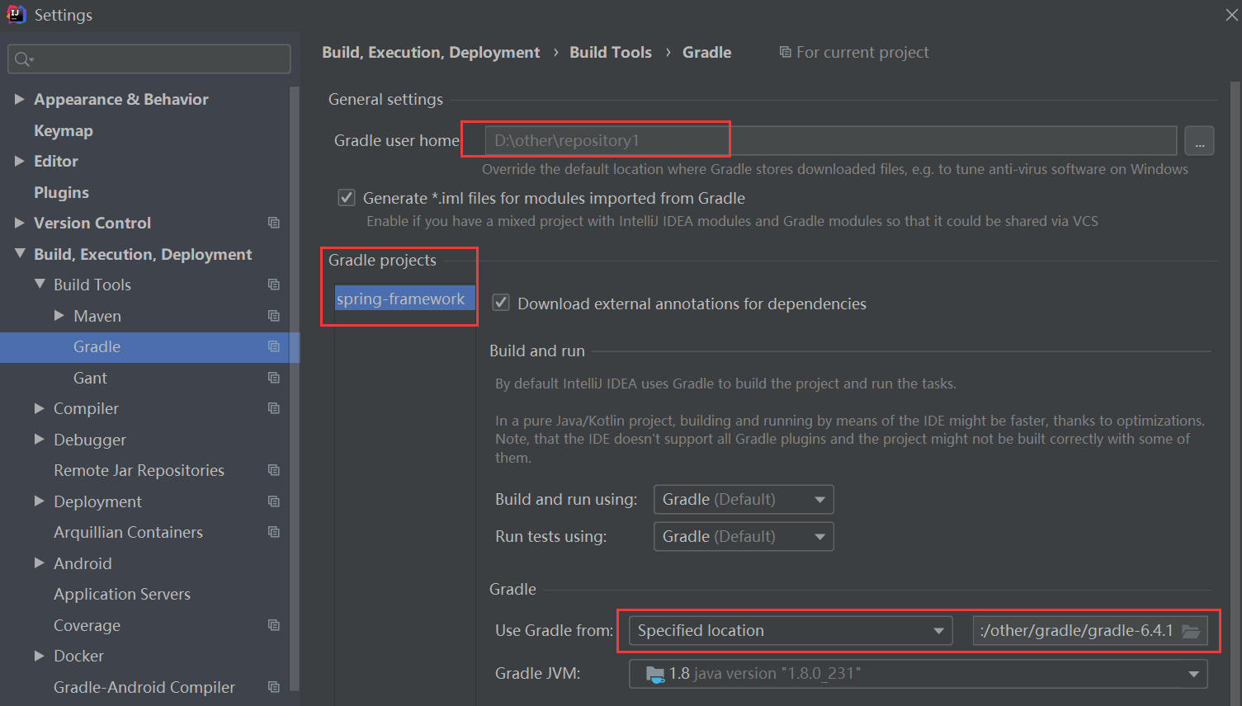Open Keymap settings
Viewport: 1242px width, 706px height.
[x=64, y=130]
